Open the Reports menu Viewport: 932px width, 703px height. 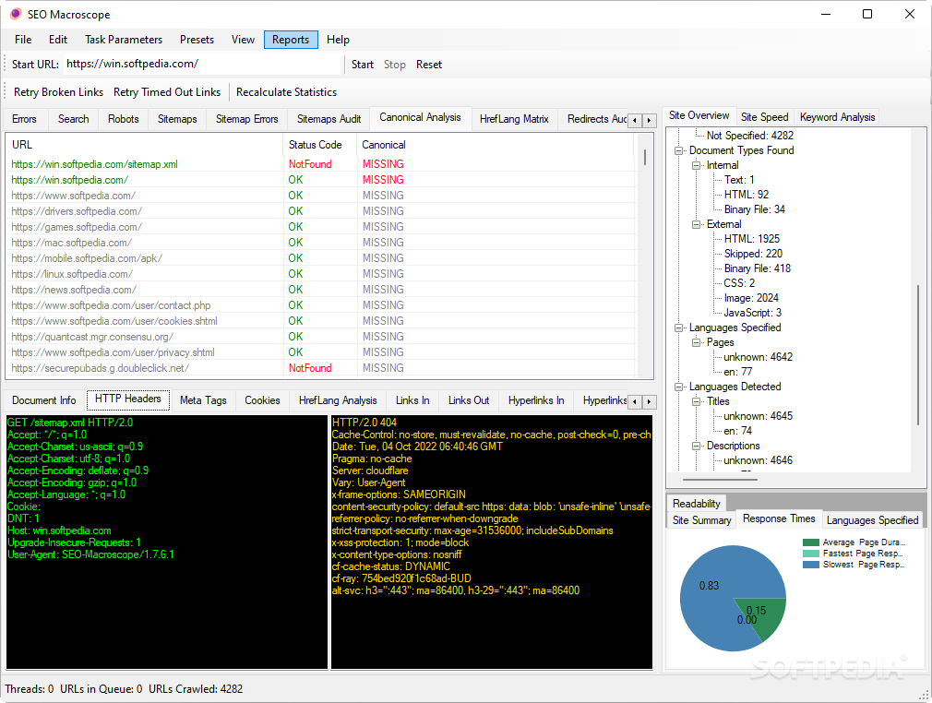[291, 40]
